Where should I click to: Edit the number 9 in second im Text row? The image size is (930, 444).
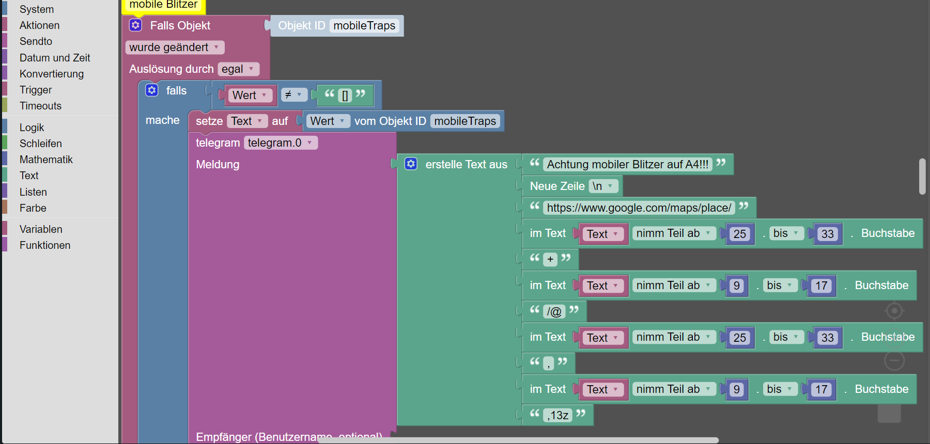[737, 286]
